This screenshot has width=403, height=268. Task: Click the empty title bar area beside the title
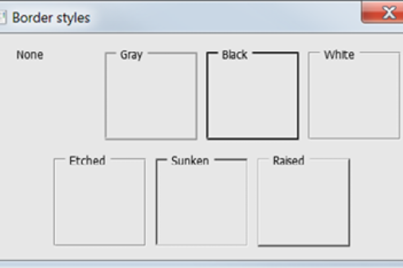click(222, 17)
